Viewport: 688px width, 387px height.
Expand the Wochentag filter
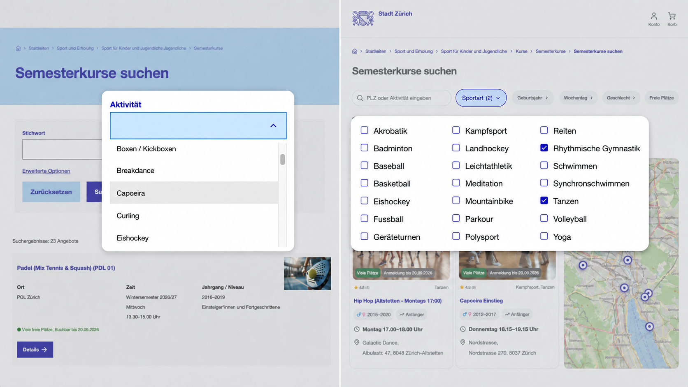578,98
